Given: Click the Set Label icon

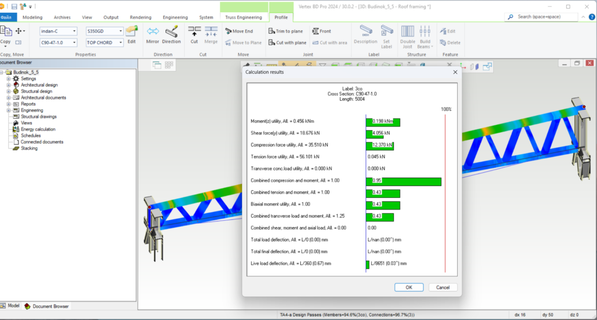Looking at the screenshot, I should click(x=387, y=31).
